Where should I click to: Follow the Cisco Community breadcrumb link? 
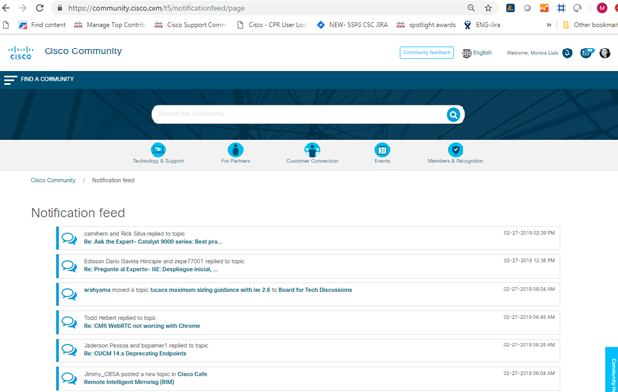click(53, 180)
